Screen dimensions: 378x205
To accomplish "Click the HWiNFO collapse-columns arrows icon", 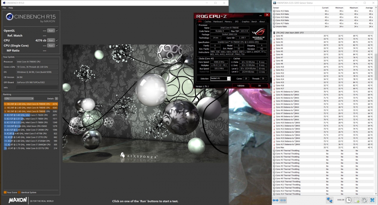I will coord(283,200).
